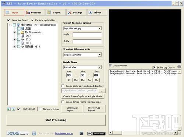184x137 pixels.
Task: Toggle Show Preview checkbox
Action: coord(110,65)
